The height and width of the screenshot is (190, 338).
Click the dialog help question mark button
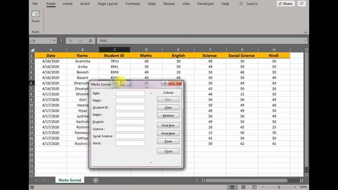pos(165,83)
